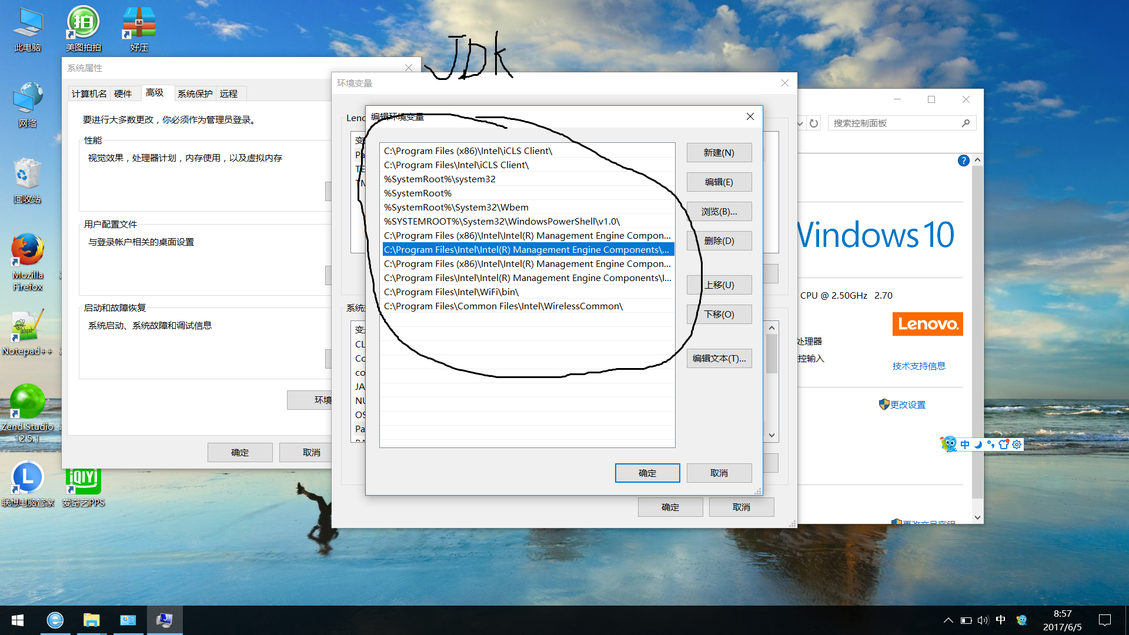Click the 浏览(B)... button
1129x635 pixels.
click(719, 212)
